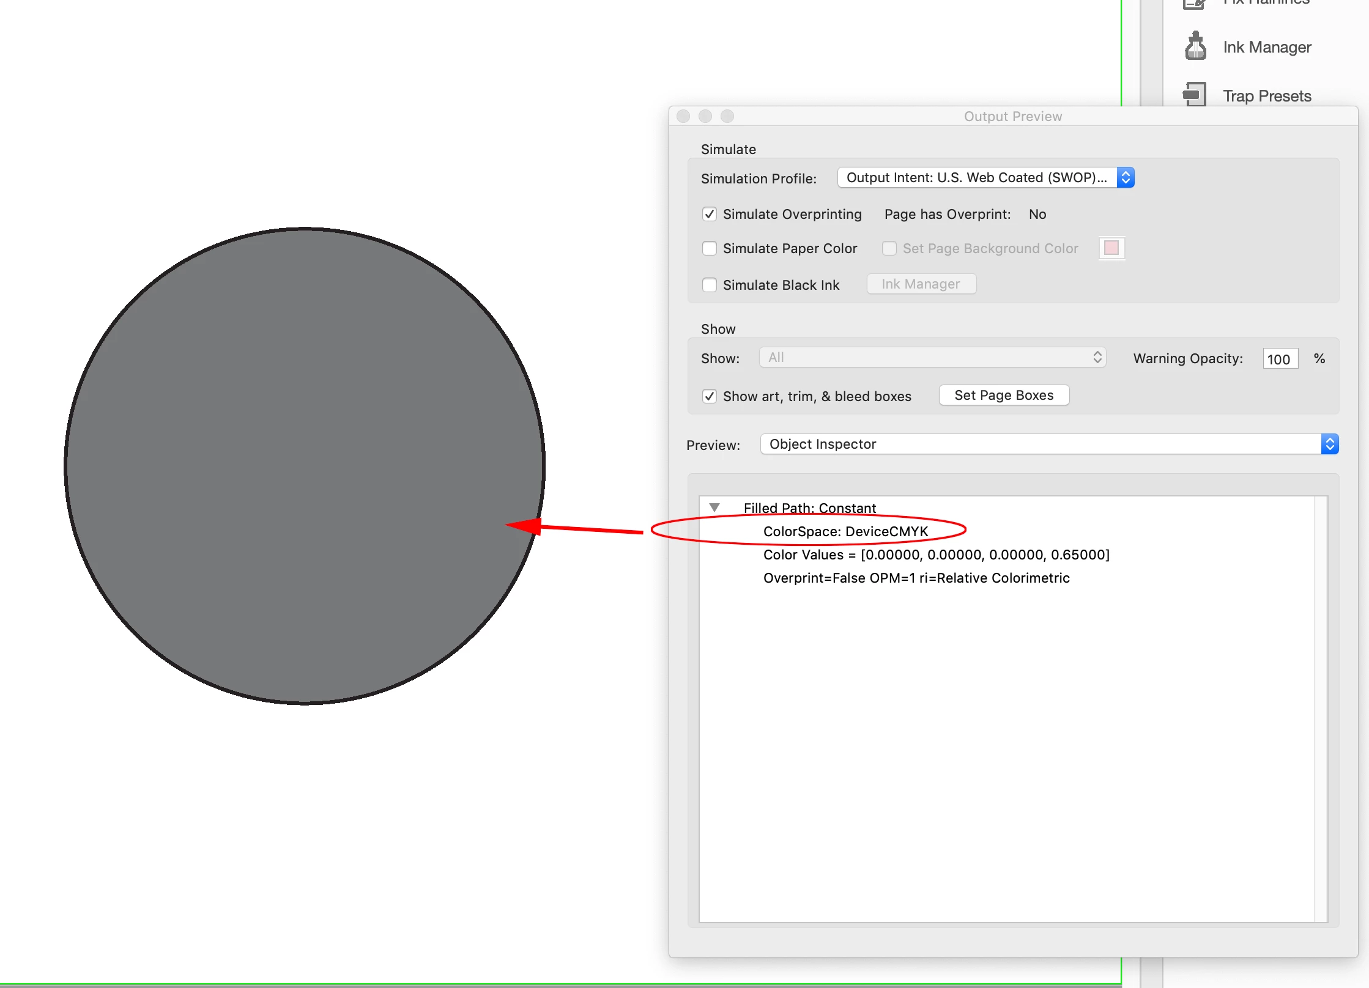Click the Warning Opacity input field
The height and width of the screenshot is (988, 1369).
tap(1280, 359)
